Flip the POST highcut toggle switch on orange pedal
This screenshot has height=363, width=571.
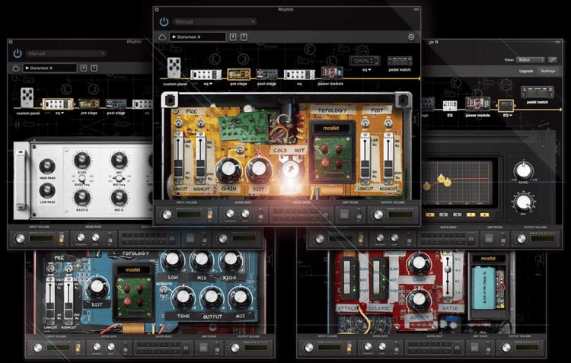pos(388,124)
